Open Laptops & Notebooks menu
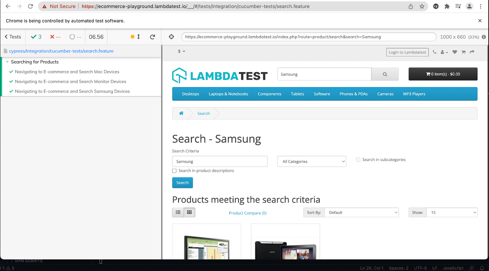489x271 pixels. click(x=228, y=94)
